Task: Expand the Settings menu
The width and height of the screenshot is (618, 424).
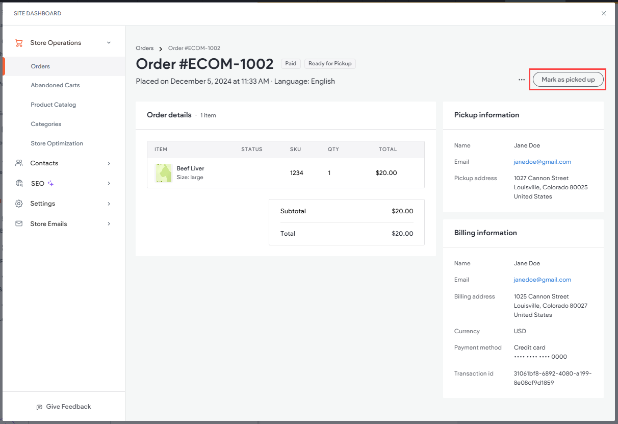Action: click(109, 203)
